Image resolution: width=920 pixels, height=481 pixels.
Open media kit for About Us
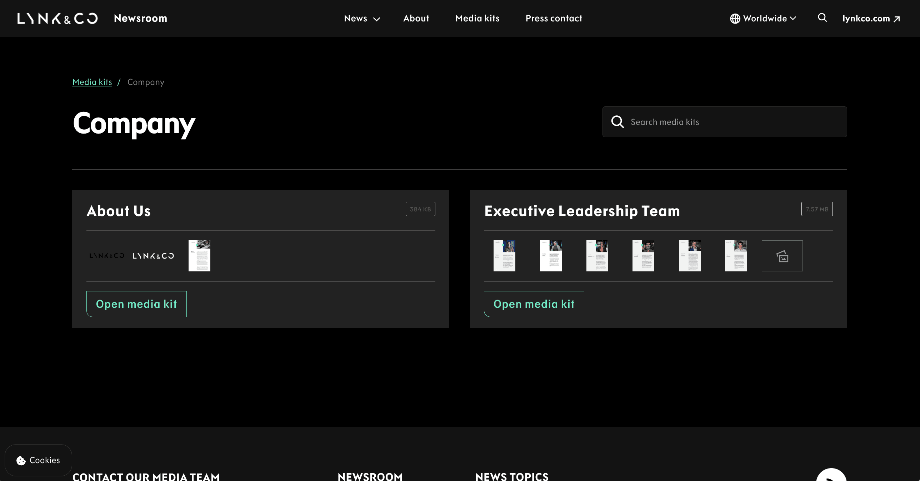point(136,304)
